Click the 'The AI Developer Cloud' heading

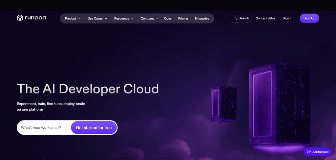coord(88,89)
